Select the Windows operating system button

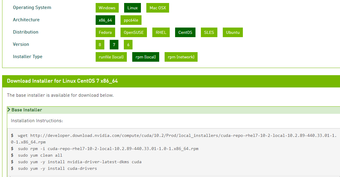click(x=107, y=8)
